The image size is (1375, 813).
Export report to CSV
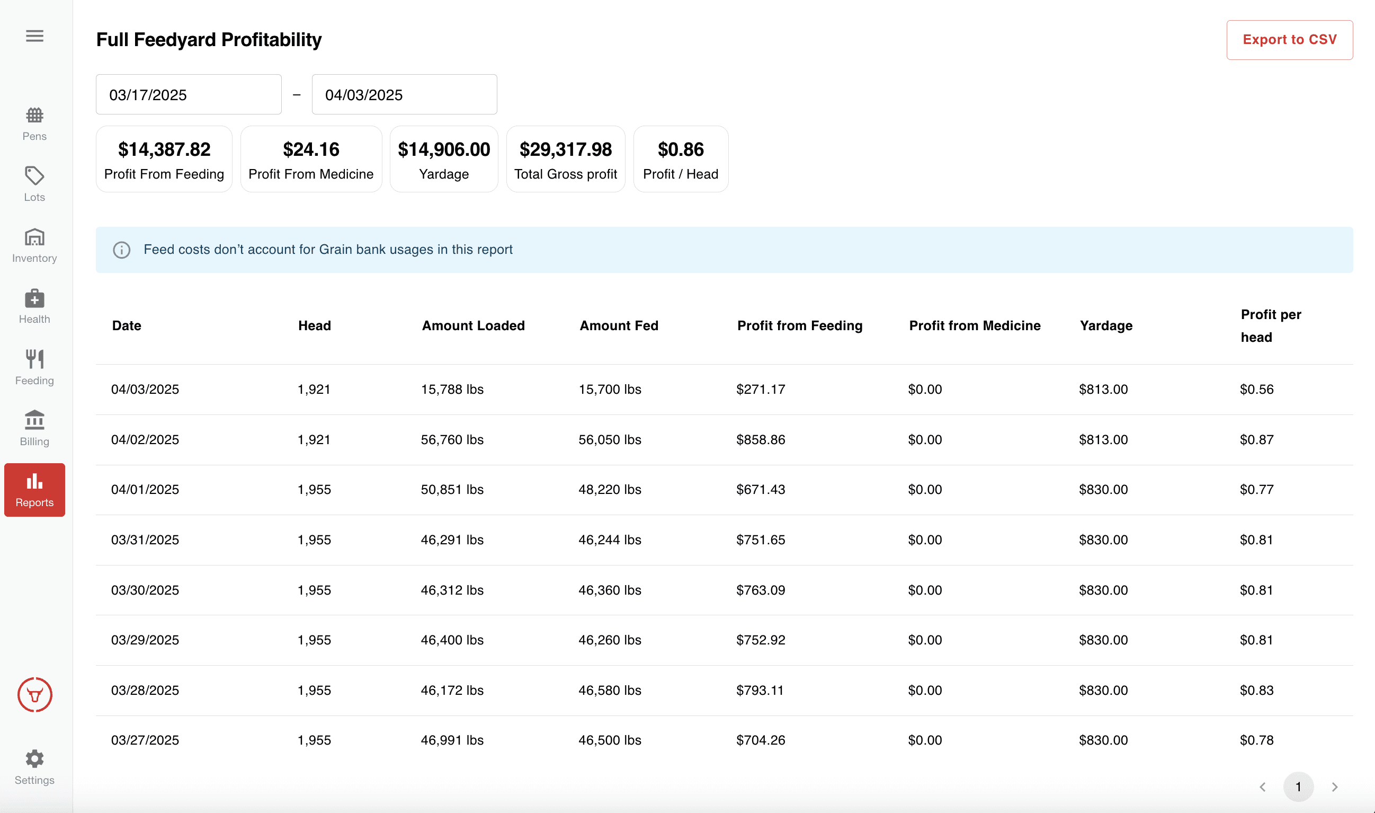1289,40
